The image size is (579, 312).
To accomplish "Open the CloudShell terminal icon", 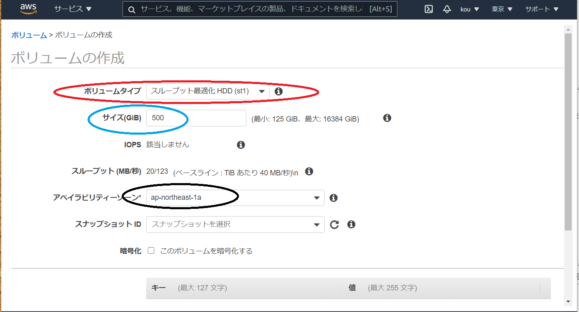I will tap(428, 9).
